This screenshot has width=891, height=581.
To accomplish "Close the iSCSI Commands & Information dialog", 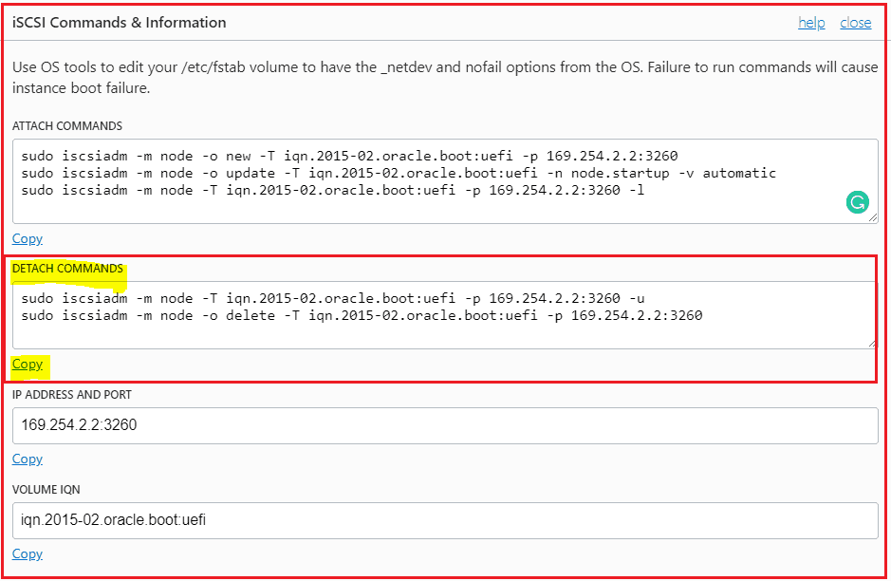I will (x=855, y=23).
